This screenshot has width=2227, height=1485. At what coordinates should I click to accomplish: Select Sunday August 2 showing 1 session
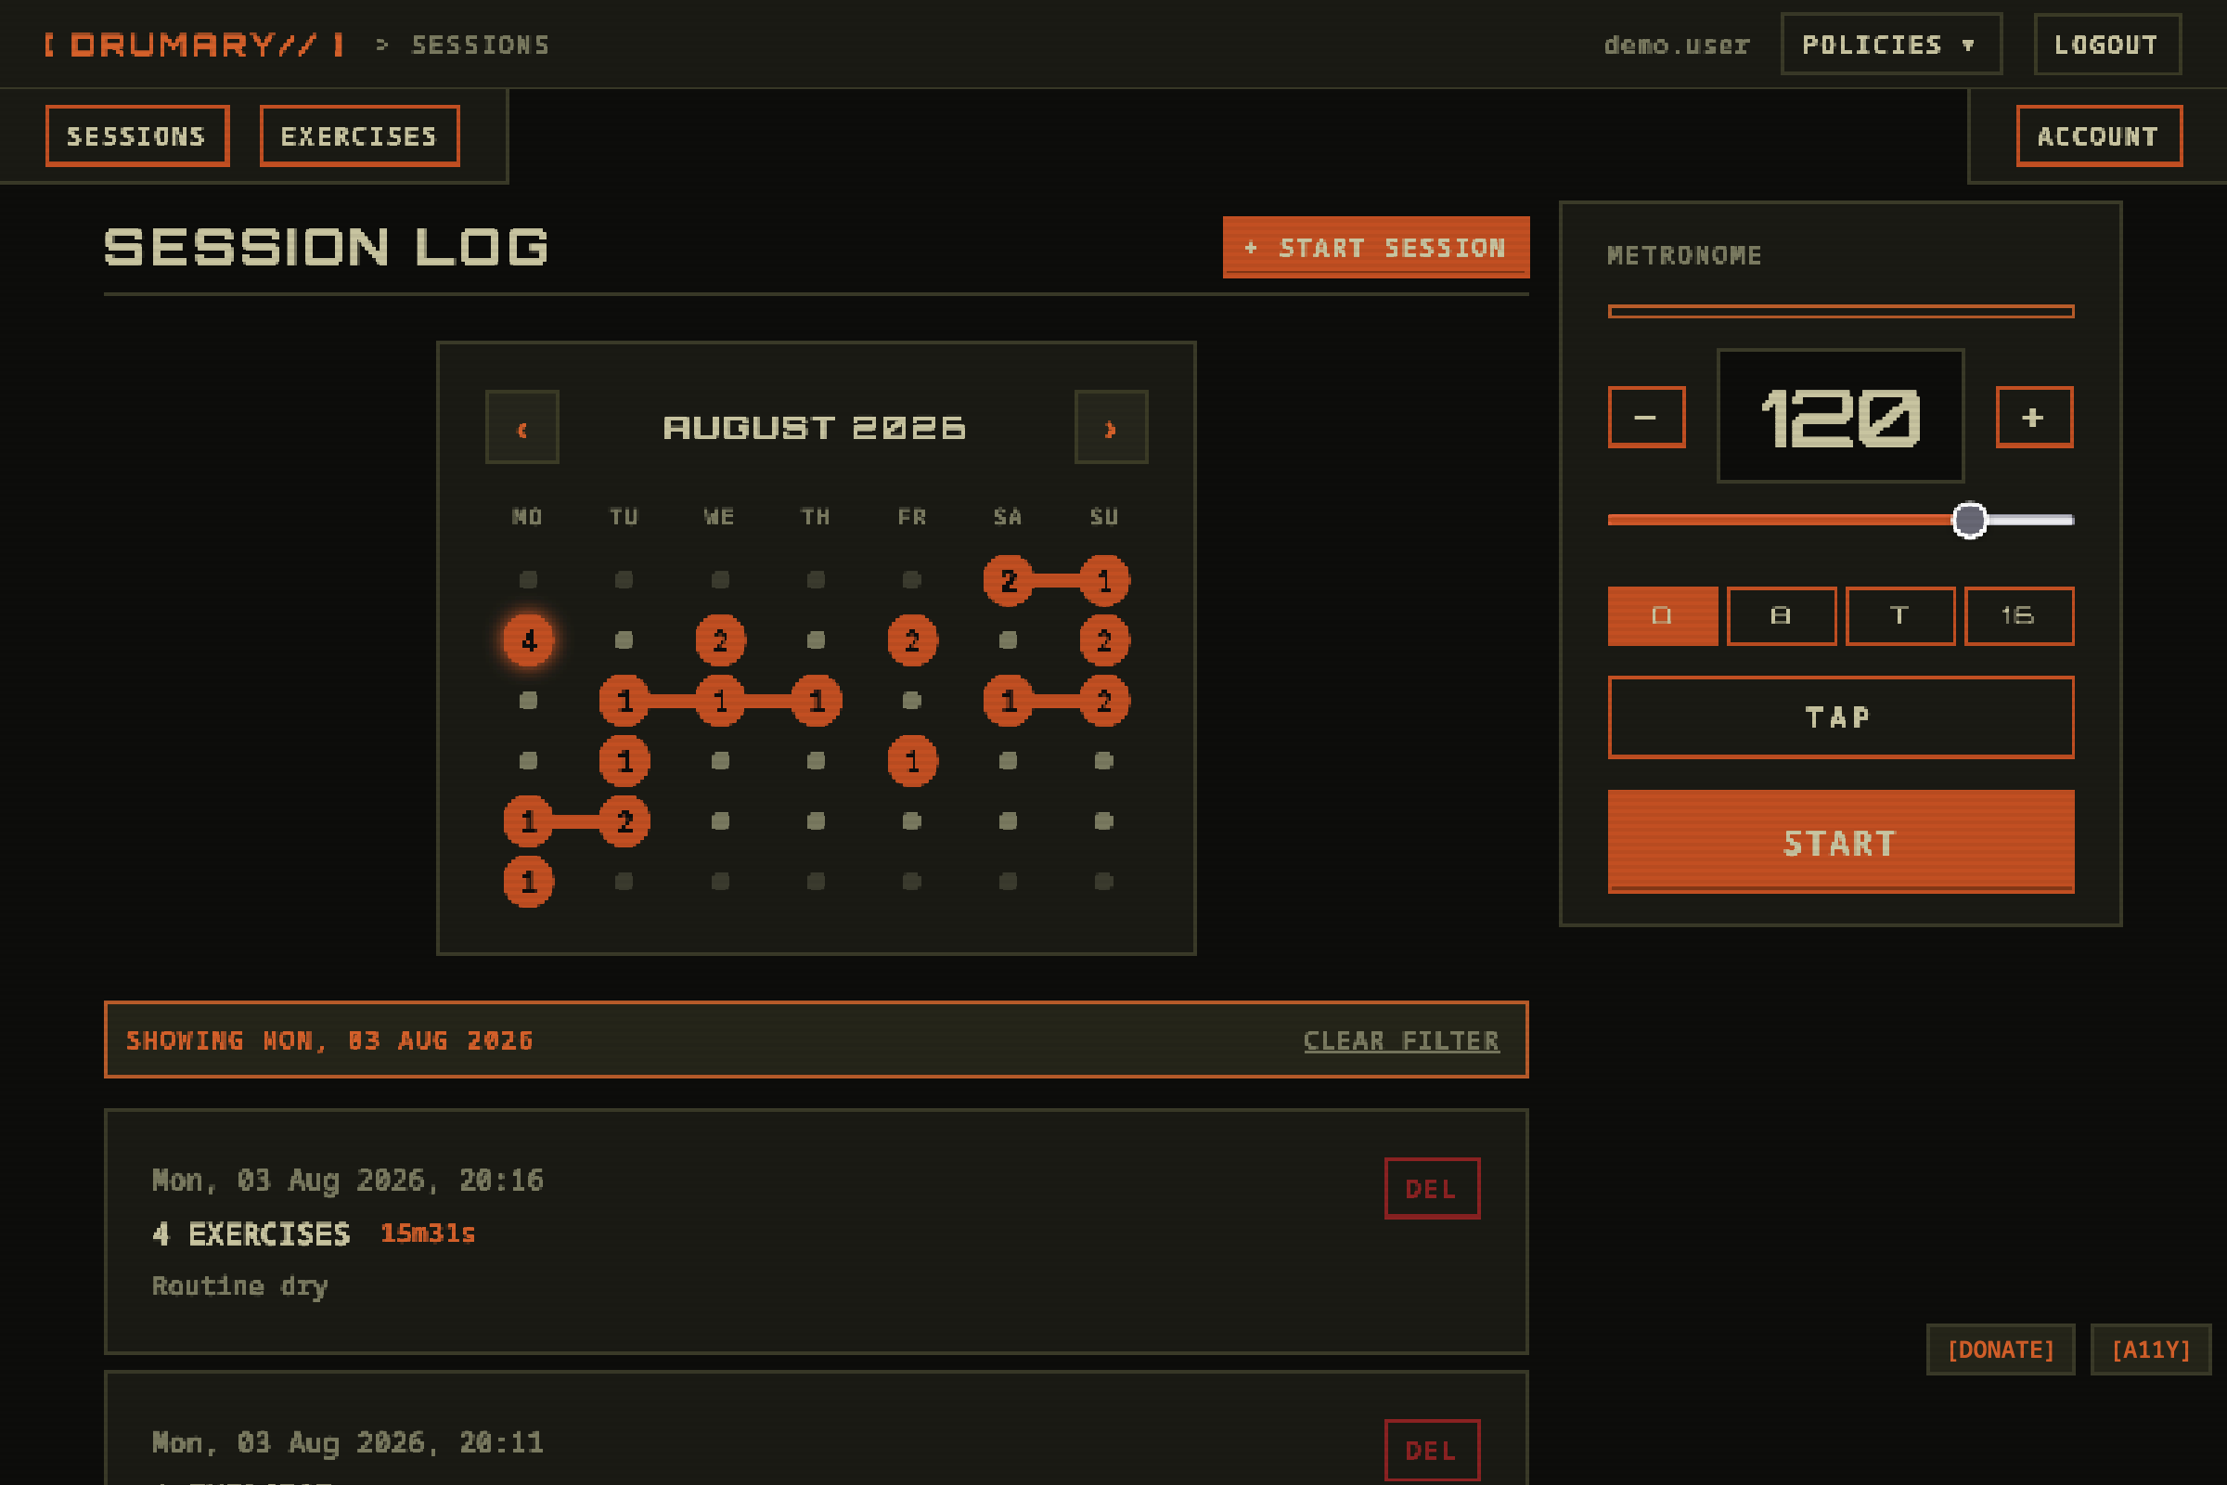coord(1104,579)
